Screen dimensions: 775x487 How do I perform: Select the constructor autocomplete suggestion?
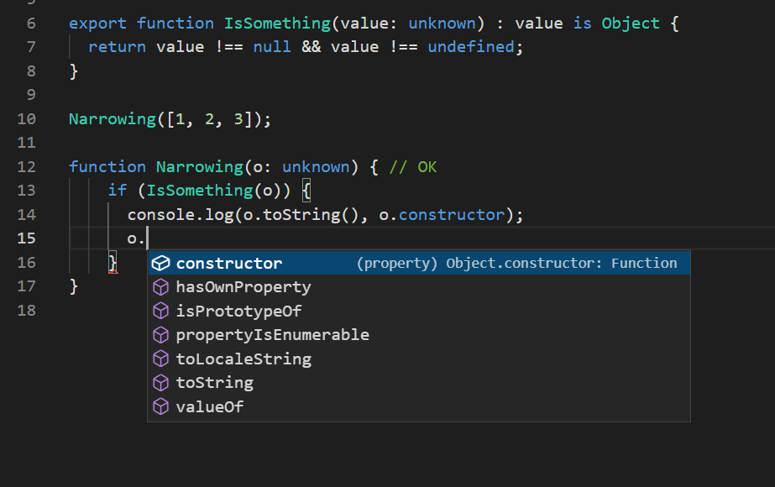coord(419,263)
